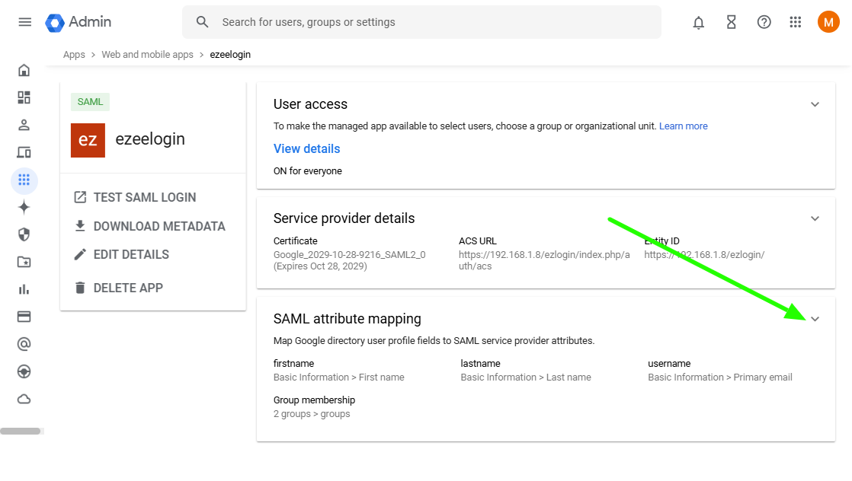Open Security shield in the sidebar

pyautogui.click(x=24, y=234)
